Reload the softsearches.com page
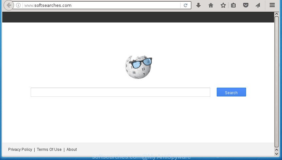 (x=185, y=6)
